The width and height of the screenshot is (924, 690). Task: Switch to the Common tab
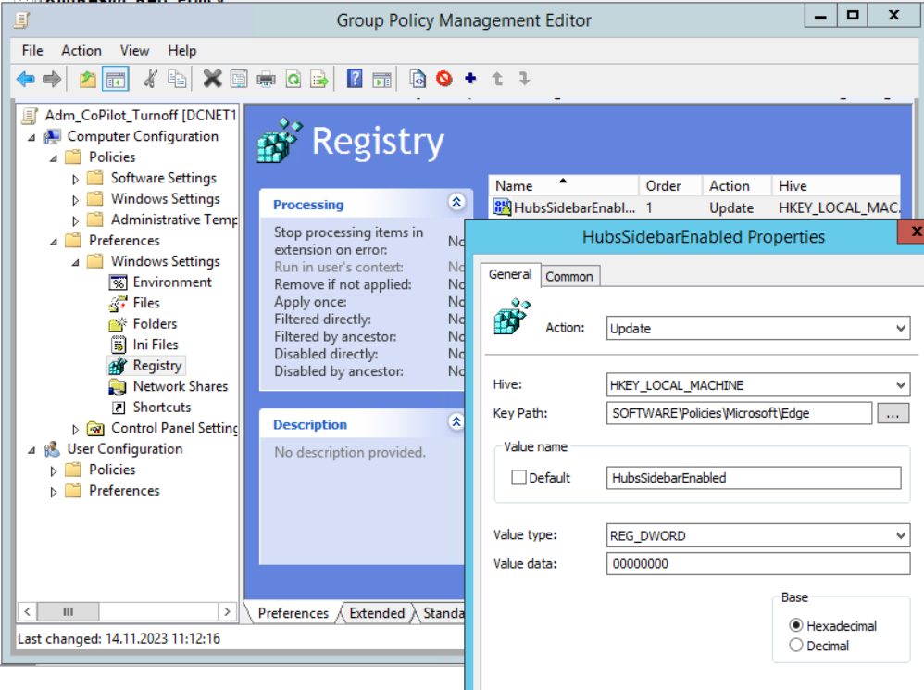tap(569, 276)
